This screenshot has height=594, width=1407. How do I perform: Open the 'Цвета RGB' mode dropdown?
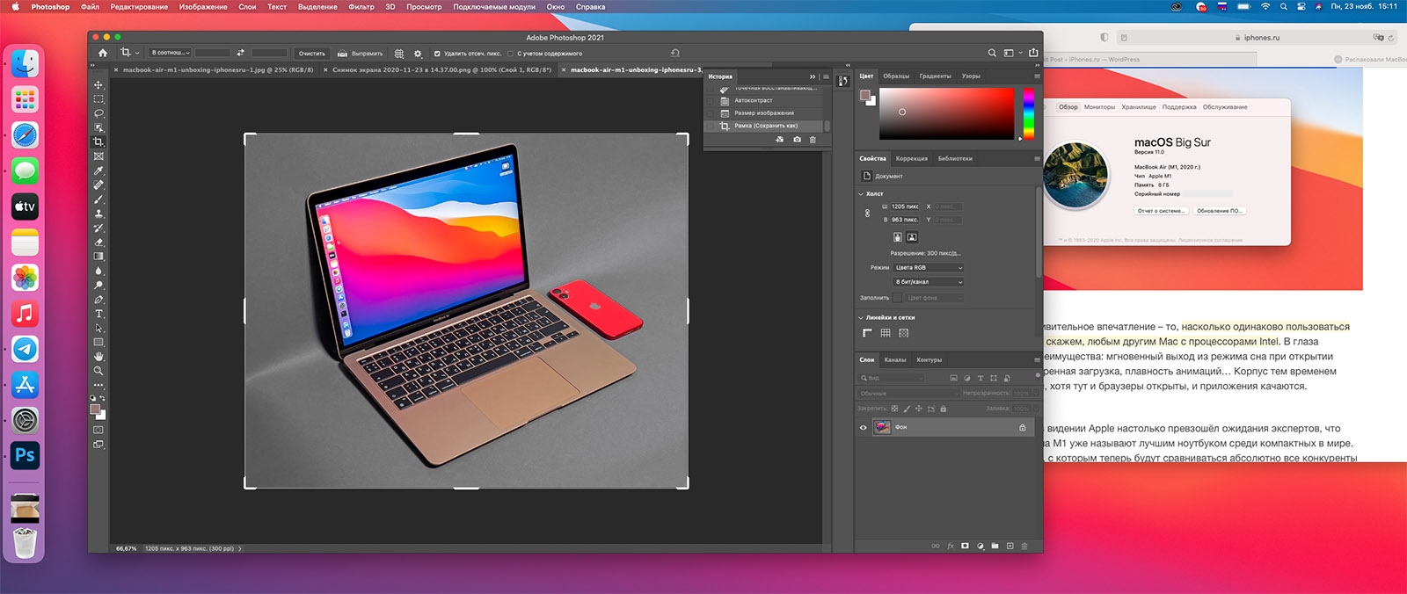coord(929,268)
